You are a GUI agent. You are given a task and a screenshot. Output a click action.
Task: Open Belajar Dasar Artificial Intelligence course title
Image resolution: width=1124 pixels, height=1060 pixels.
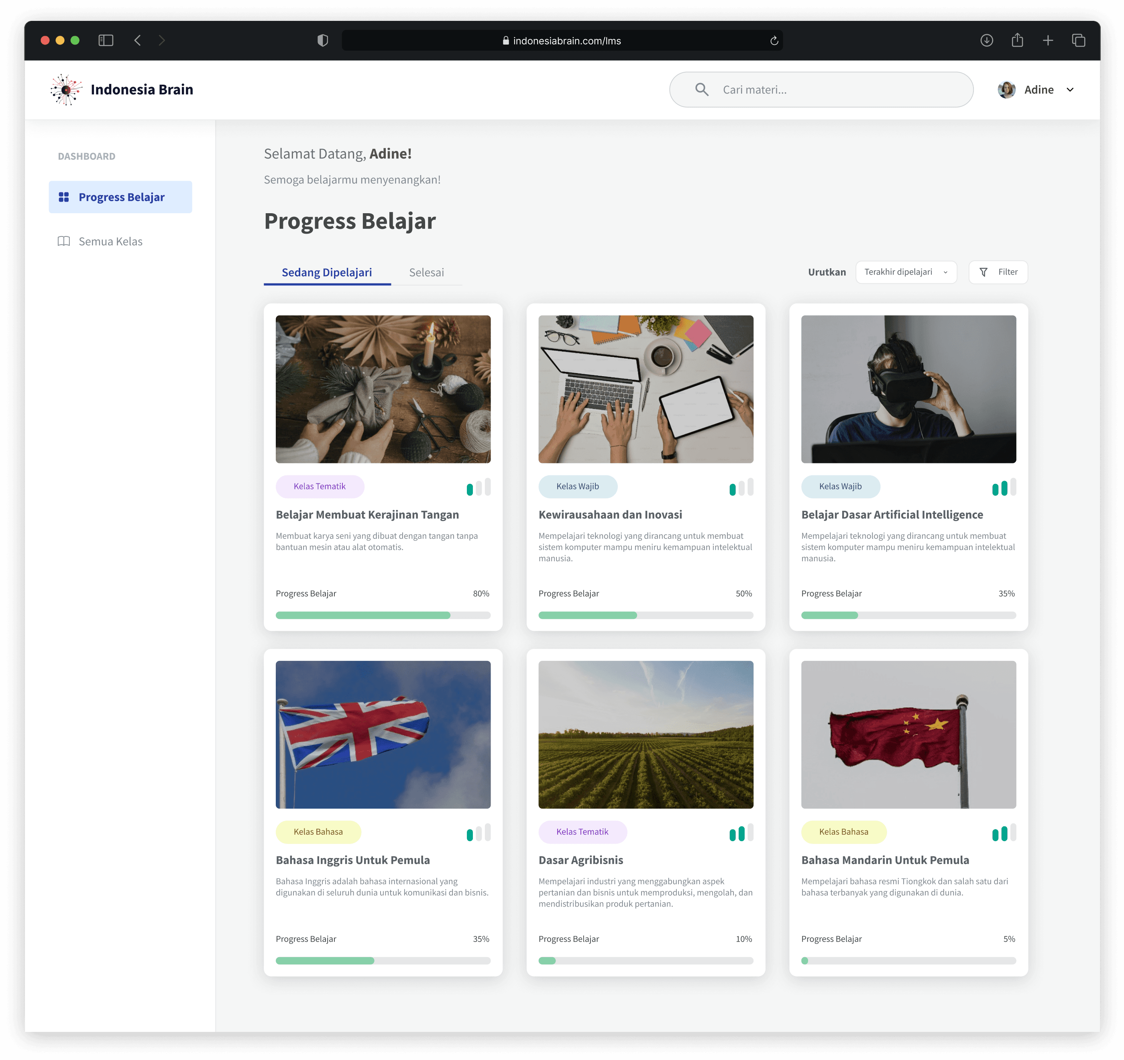coord(892,515)
